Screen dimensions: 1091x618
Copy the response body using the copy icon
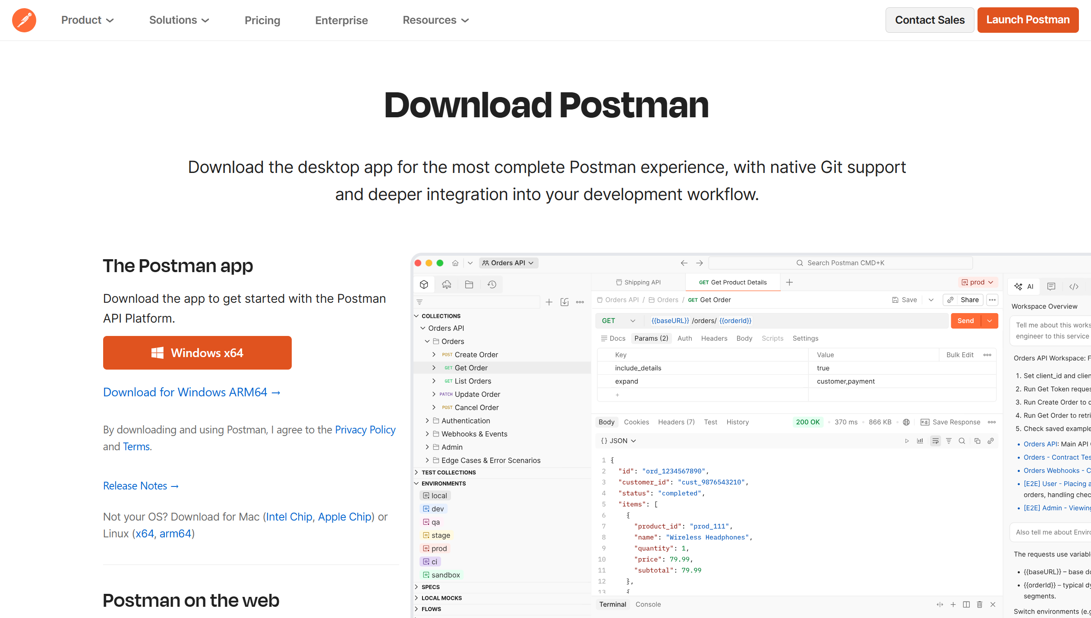[x=977, y=441]
